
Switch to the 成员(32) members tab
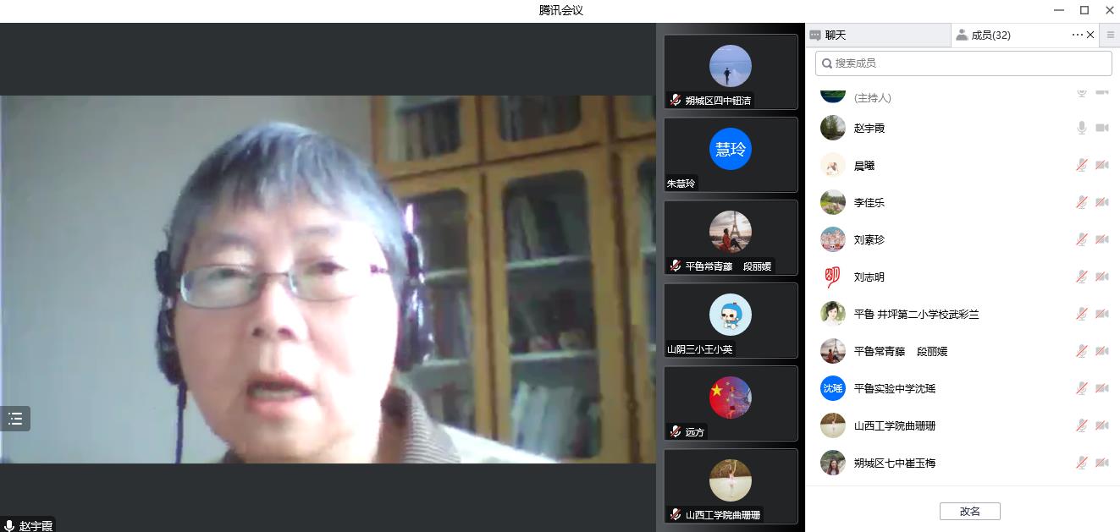(989, 35)
